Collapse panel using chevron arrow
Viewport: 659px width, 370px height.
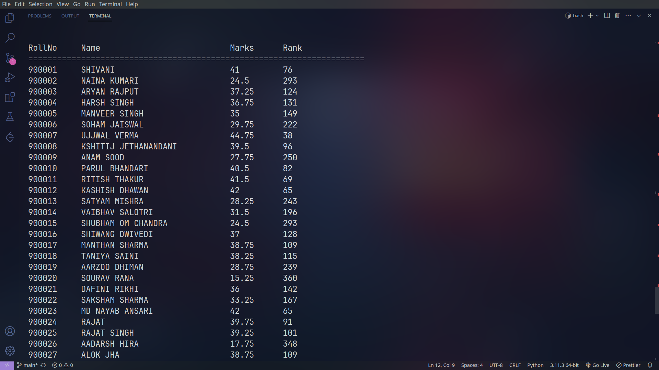point(639,16)
